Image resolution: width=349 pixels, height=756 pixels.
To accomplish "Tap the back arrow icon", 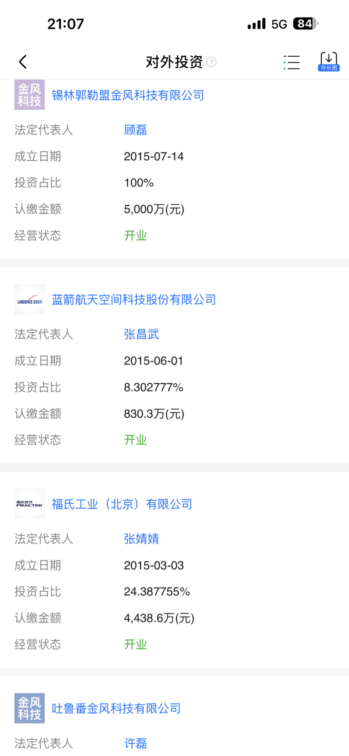I will point(23,62).
